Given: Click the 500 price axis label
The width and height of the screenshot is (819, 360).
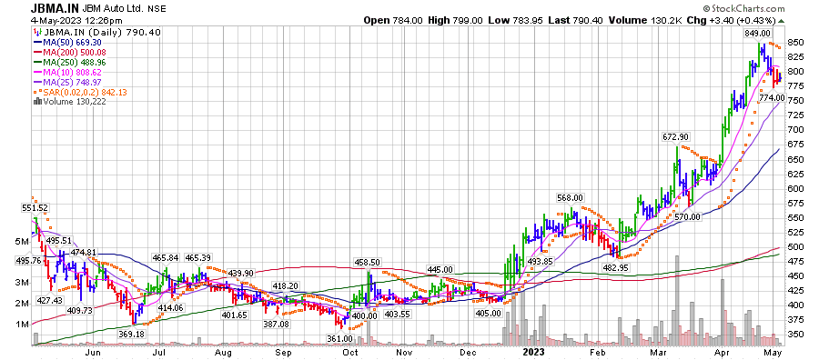Looking at the screenshot, I should [795, 246].
